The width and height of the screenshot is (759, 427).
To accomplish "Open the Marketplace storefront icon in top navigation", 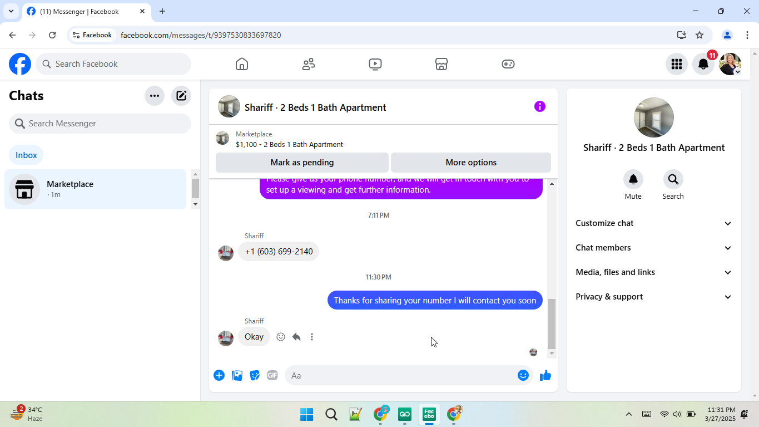I will [x=441, y=64].
